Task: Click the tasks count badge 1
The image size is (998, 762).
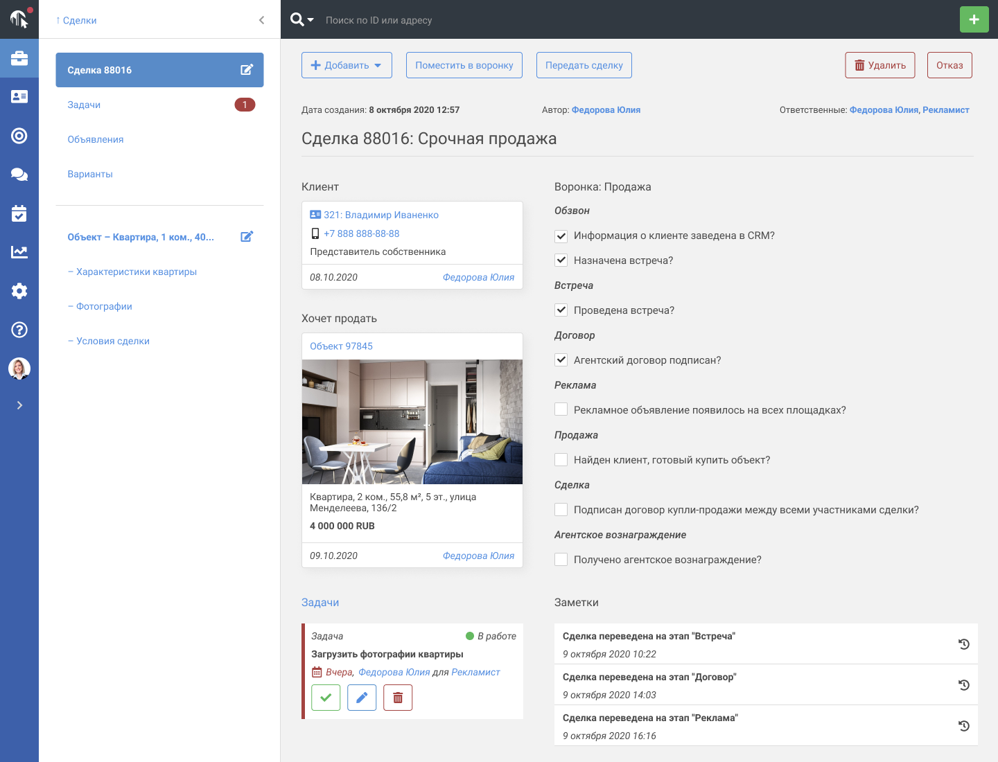Action: 245,105
